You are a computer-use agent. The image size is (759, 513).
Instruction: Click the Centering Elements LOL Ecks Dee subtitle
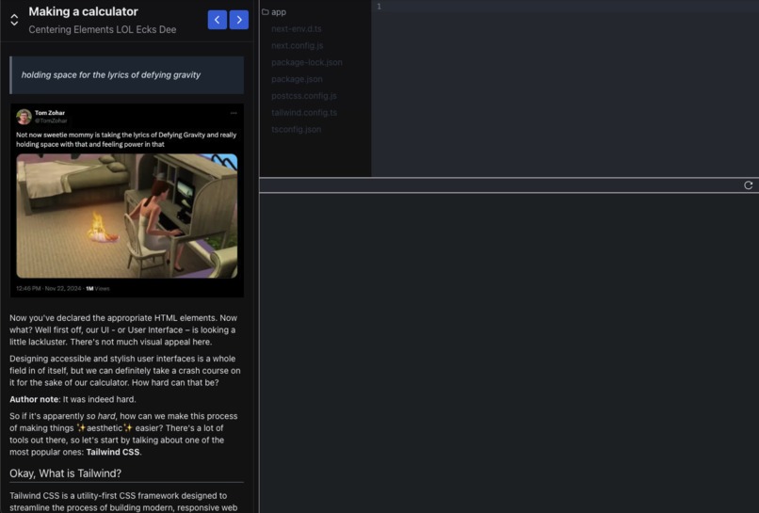[x=102, y=29]
